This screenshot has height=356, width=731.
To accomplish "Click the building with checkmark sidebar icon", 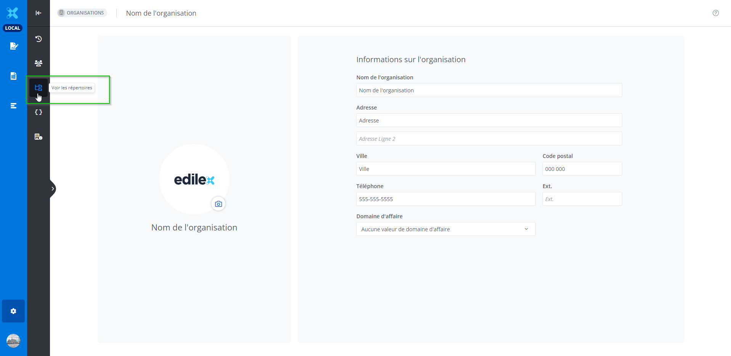I will tap(39, 137).
